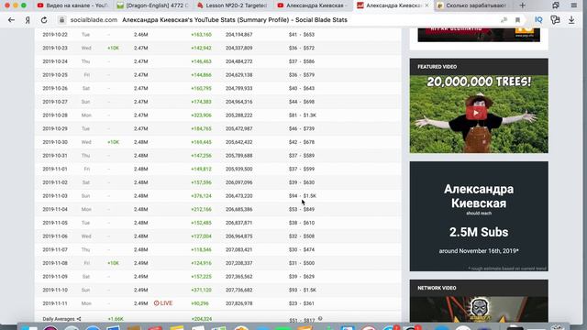Screen dimensions: 587x330
Task: Click views gain +371,120 on 2019-11-10
Action: [201, 290]
